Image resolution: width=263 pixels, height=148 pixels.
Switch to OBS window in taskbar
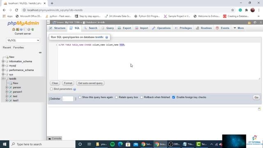click(174, 144)
